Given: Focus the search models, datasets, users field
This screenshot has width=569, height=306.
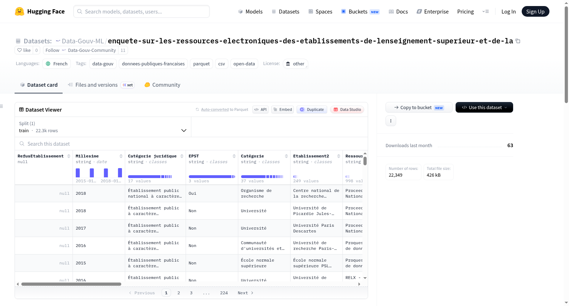Looking at the screenshot, I should click(x=142, y=11).
